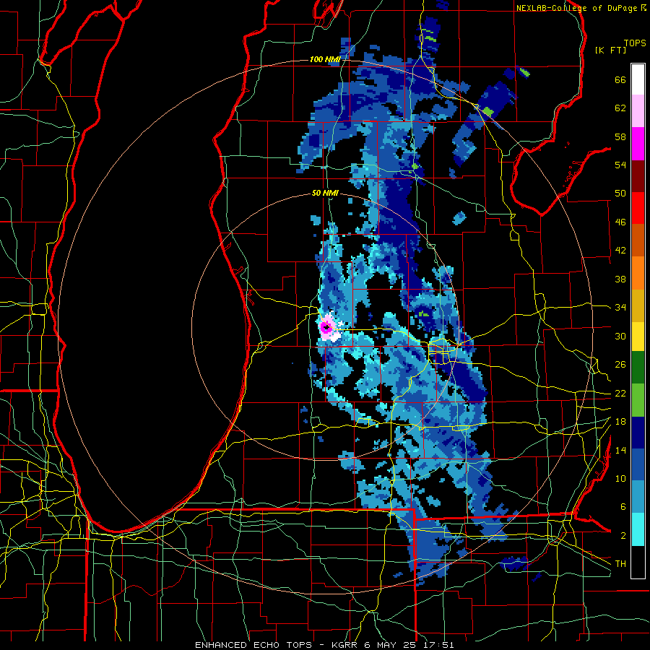Click the "18" legend value
This screenshot has width=650, height=650.
click(x=620, y=422)
